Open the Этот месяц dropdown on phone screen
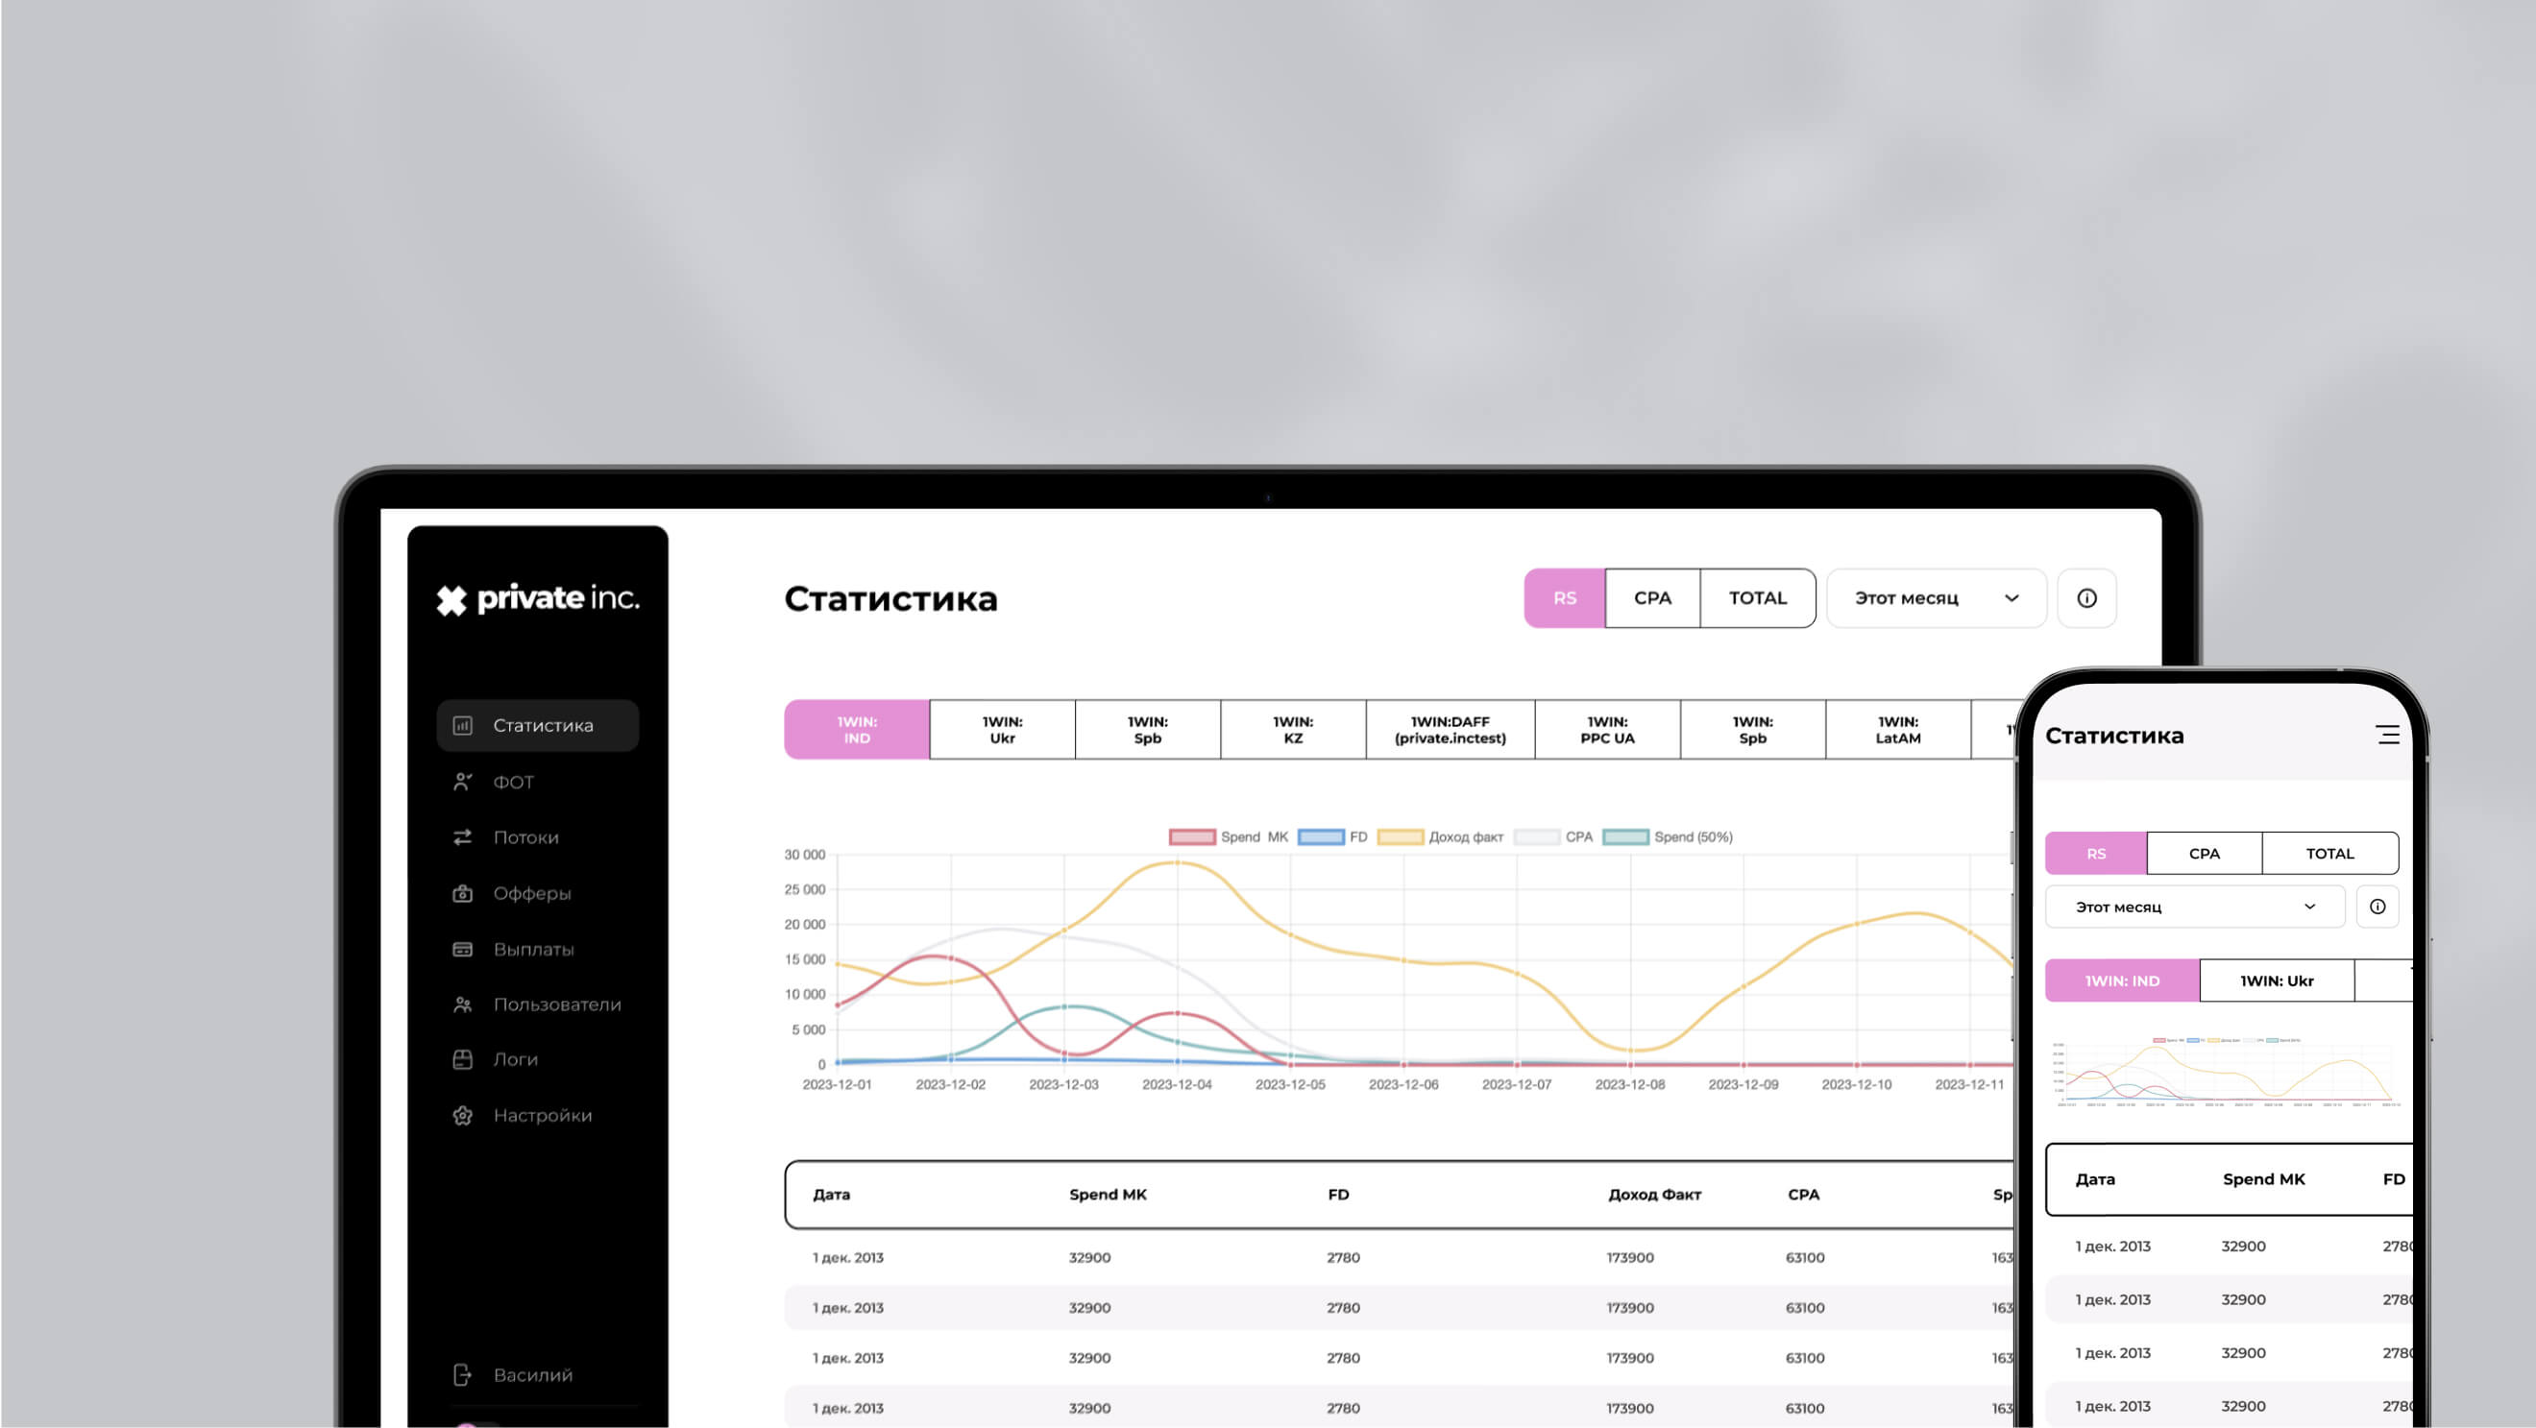 [x=2194, y=907]
